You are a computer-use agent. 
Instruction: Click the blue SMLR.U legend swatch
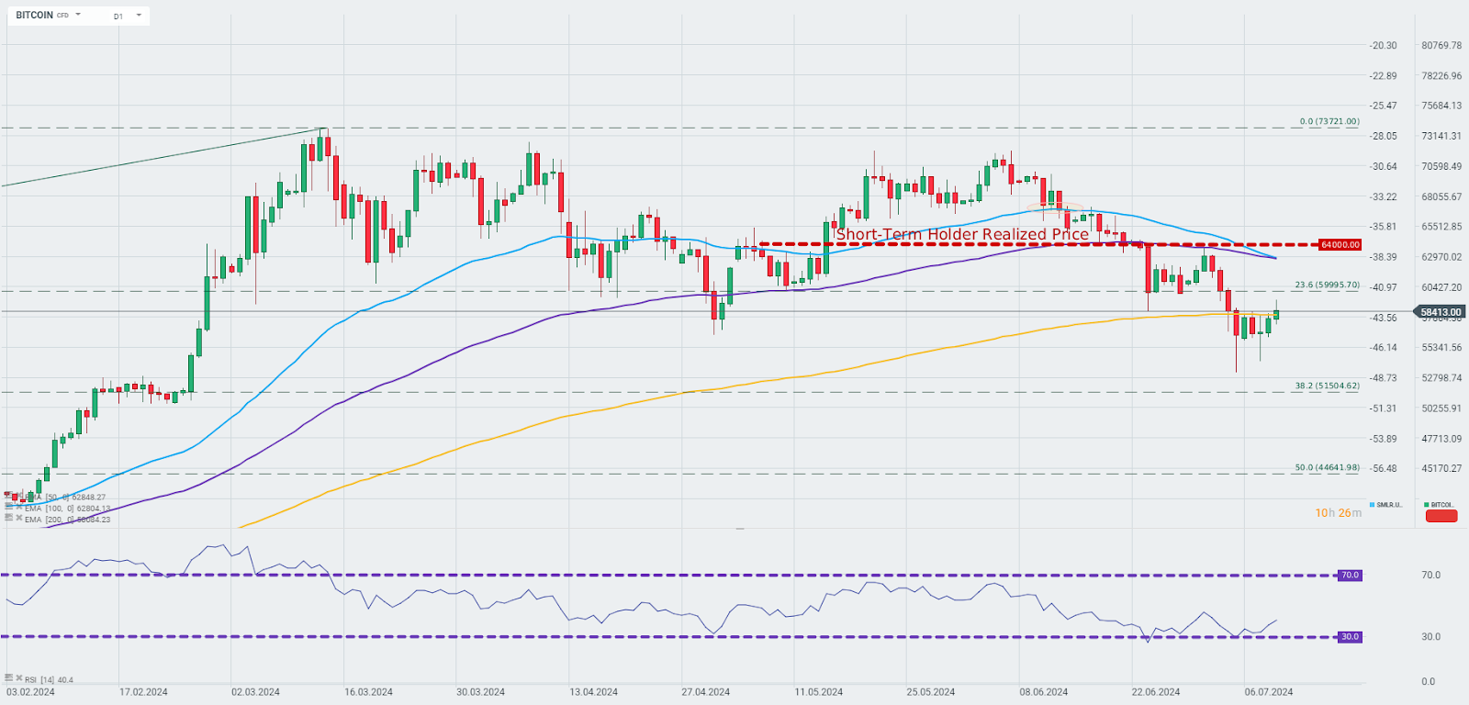coord(1373,505)
